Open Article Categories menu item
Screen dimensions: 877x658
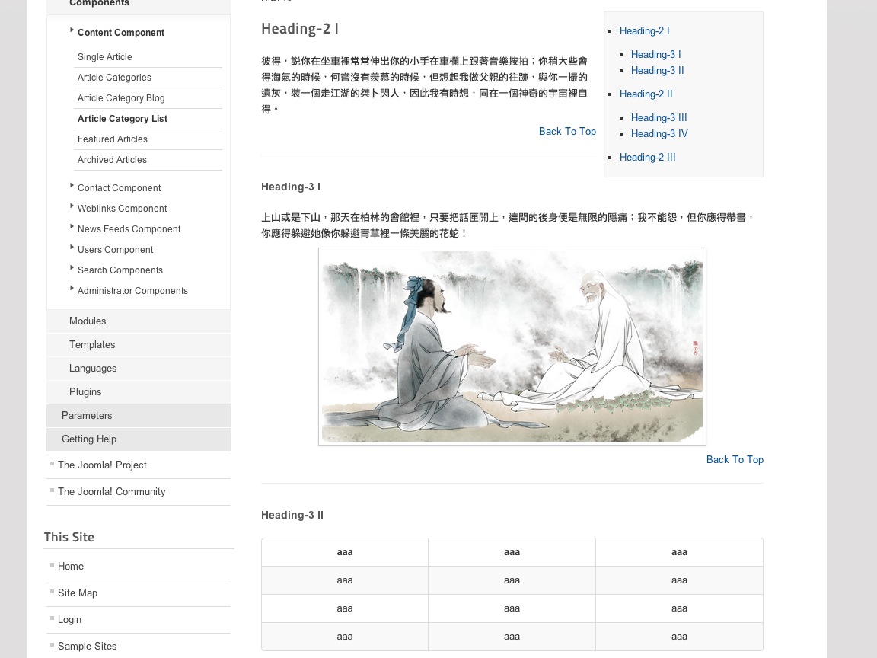tap(114, 78)
